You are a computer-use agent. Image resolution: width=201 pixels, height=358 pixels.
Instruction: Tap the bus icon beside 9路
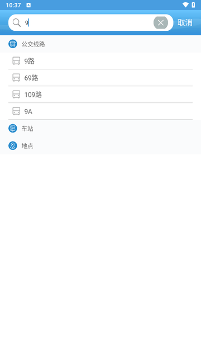[x=16, y=61]
